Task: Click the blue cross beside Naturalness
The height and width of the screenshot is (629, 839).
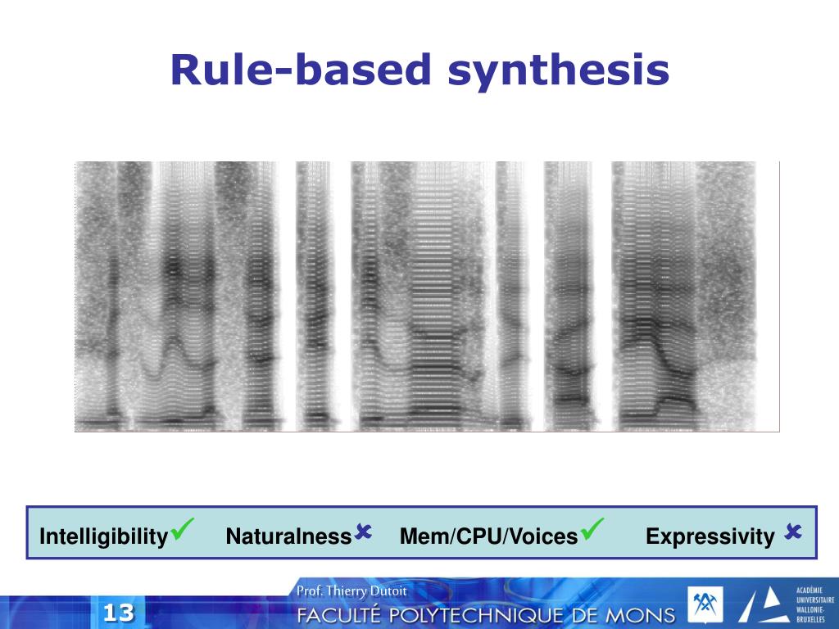Action: [x=363, y=532]
